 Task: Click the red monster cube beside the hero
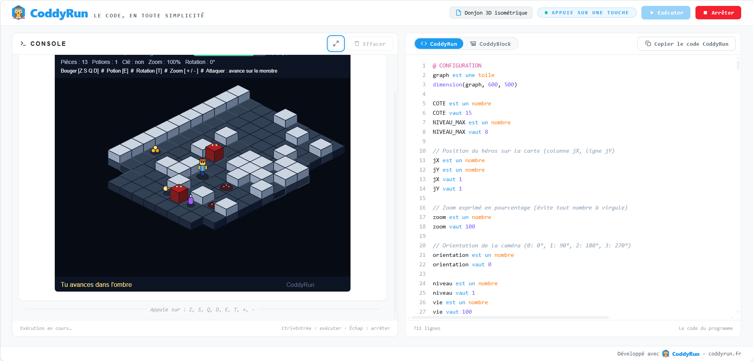click(214, 152)
